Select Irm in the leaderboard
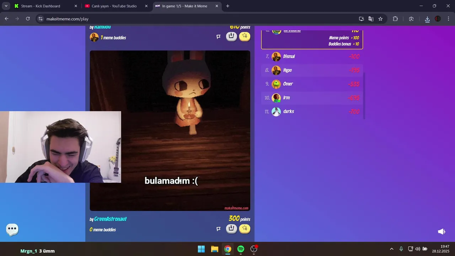 [312, 98]
